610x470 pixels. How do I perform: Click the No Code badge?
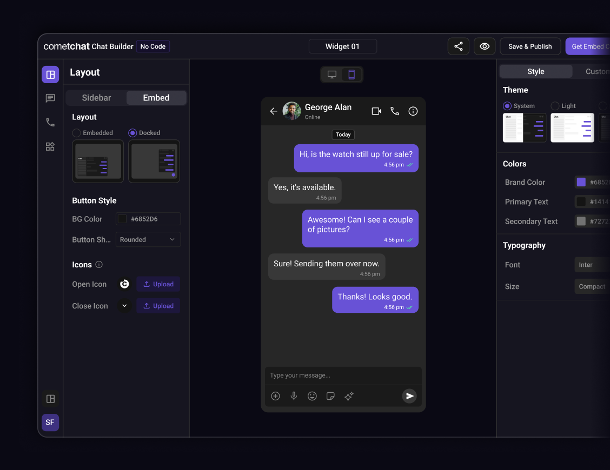tap(153, 46)
